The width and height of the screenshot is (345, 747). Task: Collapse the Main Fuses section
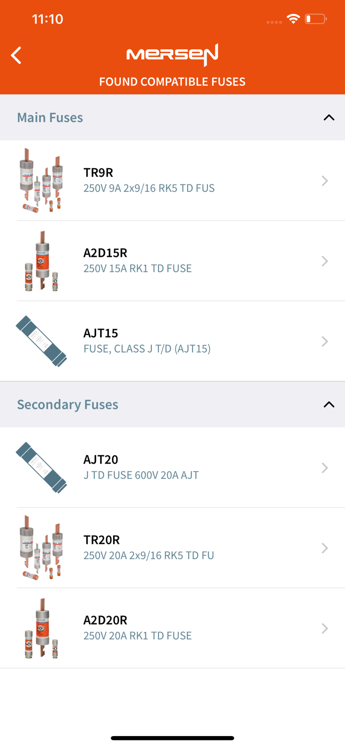[329, 117]
